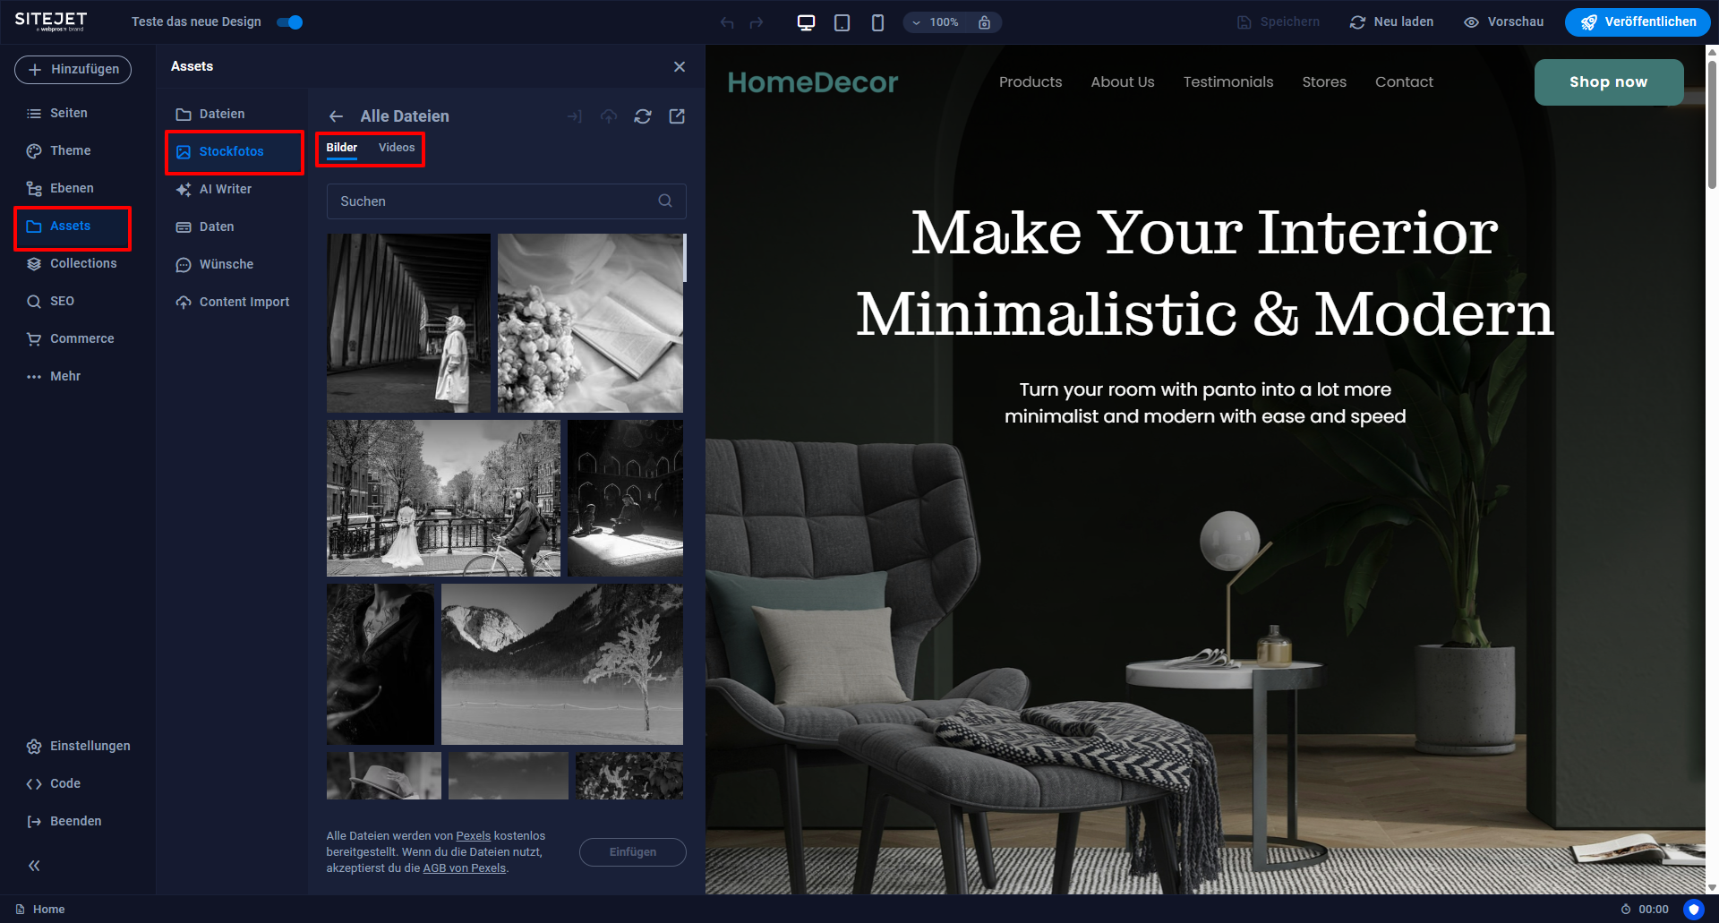The width and height of the screenshot is (1719, 923).
Task: Switch to tablet device view icon
Action: (x=842, y=22)
